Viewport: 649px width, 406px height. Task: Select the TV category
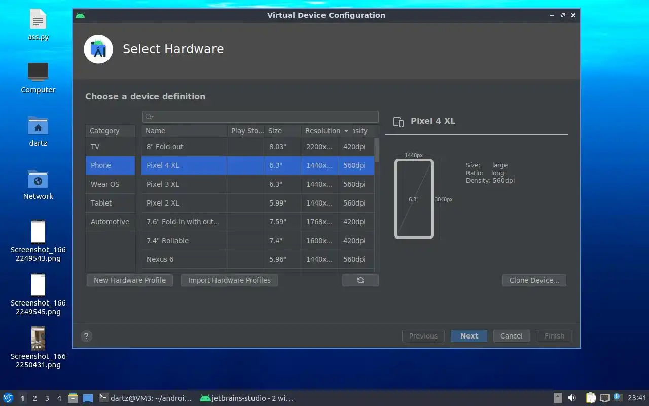pyautogui.click(x=111, y=147)
